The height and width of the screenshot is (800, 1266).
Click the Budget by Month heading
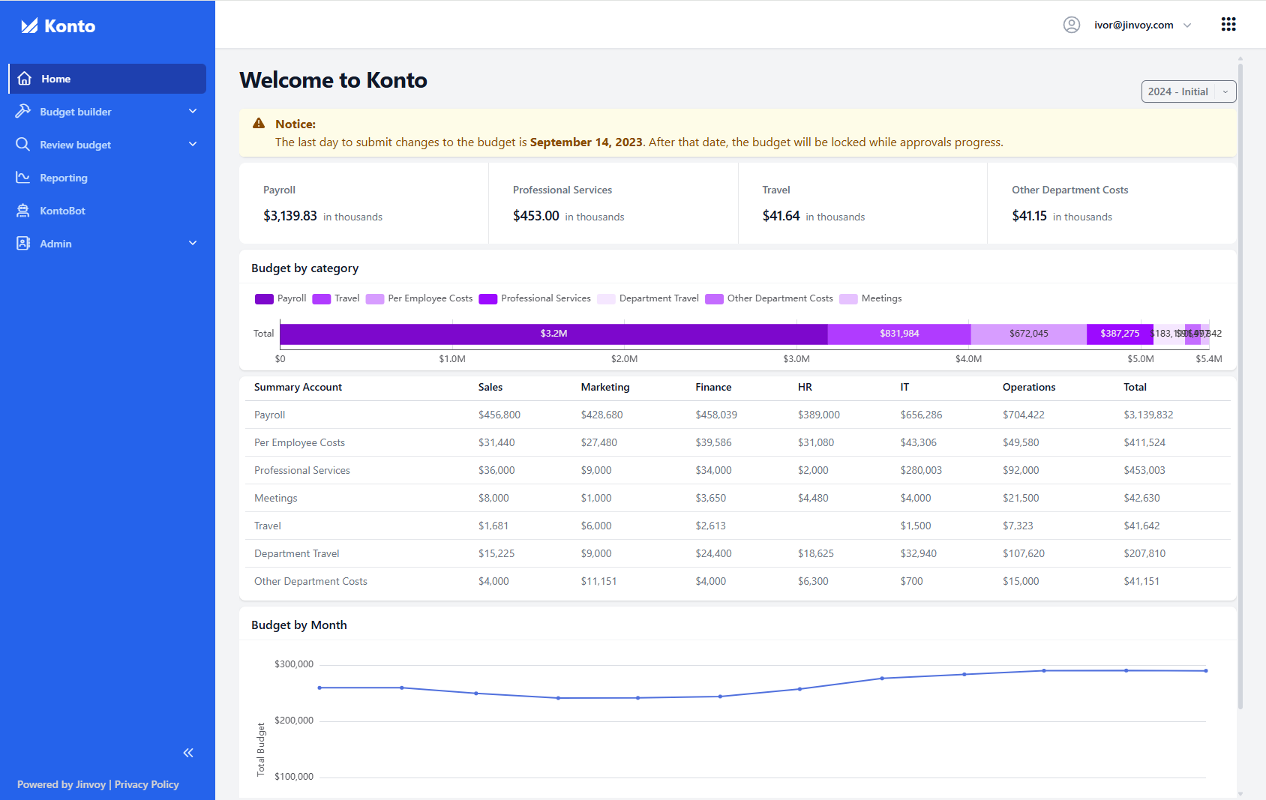click(299, 625)
